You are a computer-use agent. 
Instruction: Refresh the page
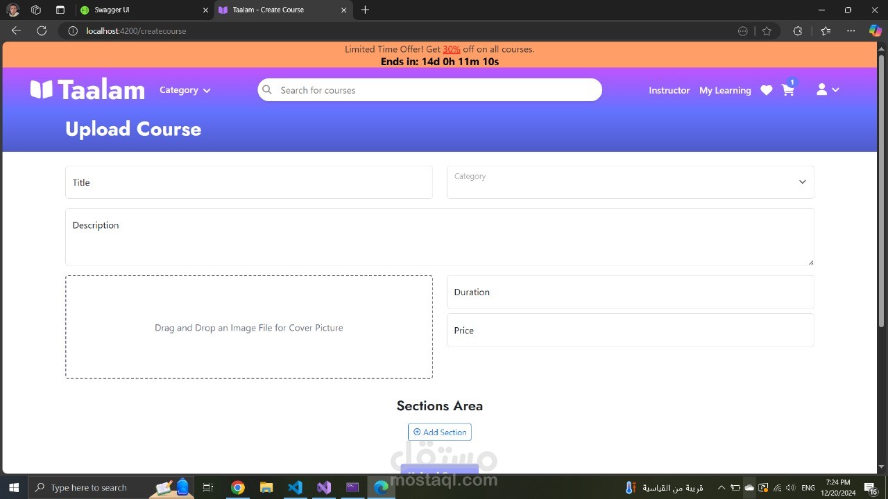[x=42, y=30]
